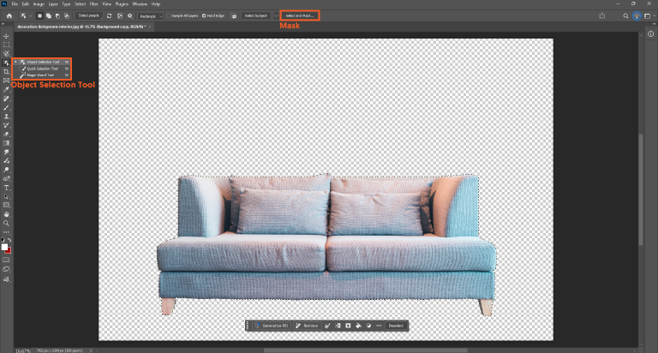Select the Spot Healing Brush tool
This screenshot has width=658, height=353.
pos(6,99)
